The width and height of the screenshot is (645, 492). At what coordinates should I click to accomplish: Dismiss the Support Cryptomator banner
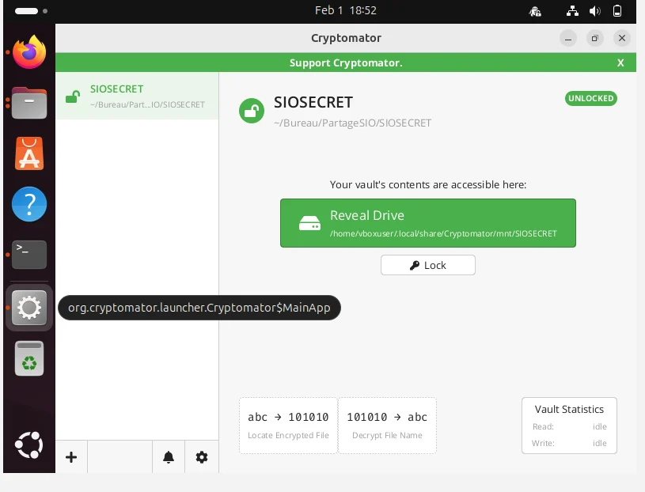tap(620, 63)
